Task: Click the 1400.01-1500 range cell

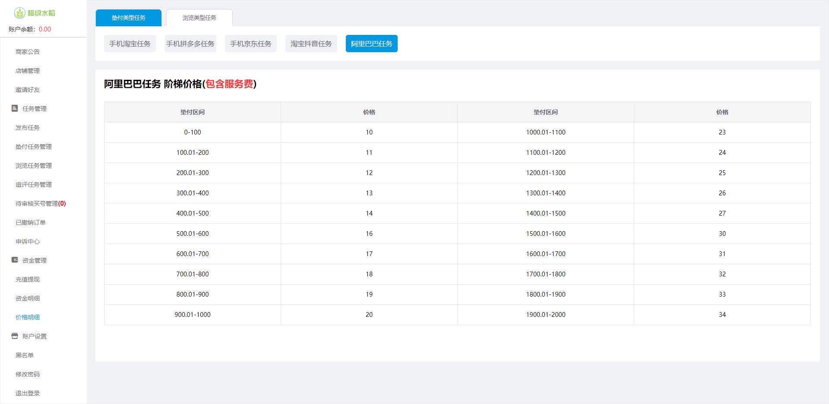Action: point(546,213)
